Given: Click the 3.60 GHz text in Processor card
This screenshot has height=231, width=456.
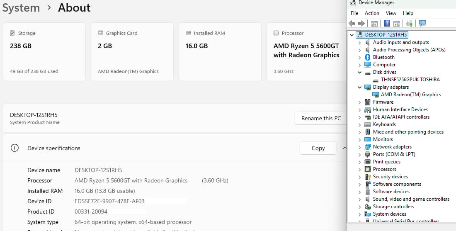Looking at the screenshot, I should 284,71.
